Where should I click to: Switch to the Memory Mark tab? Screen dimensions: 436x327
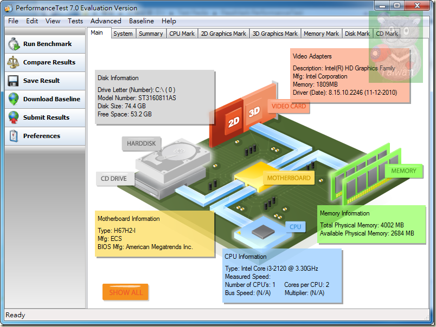[x=321, y=34]
